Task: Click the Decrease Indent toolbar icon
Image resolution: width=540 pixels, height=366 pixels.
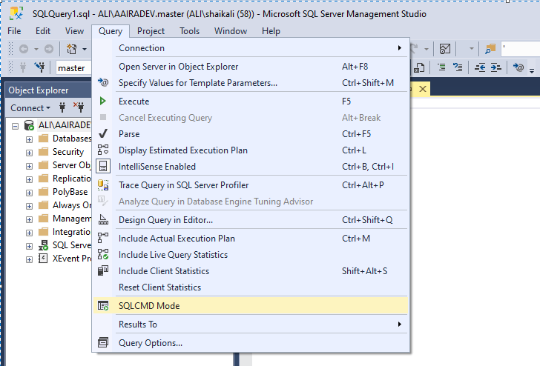Action: [x=480, y=67]
